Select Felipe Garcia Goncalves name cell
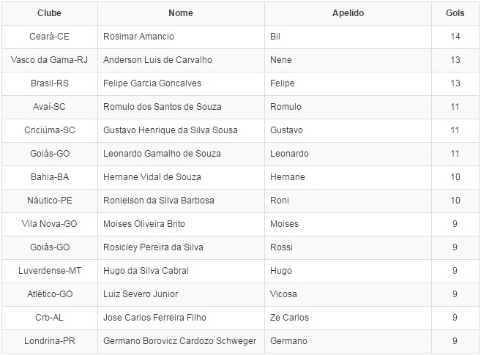This screenshot has height=355, width=481. [x=152, y=83]
